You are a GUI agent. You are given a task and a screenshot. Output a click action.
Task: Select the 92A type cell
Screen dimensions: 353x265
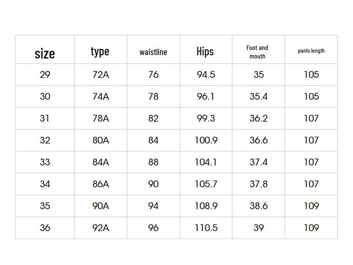[101, 228]
